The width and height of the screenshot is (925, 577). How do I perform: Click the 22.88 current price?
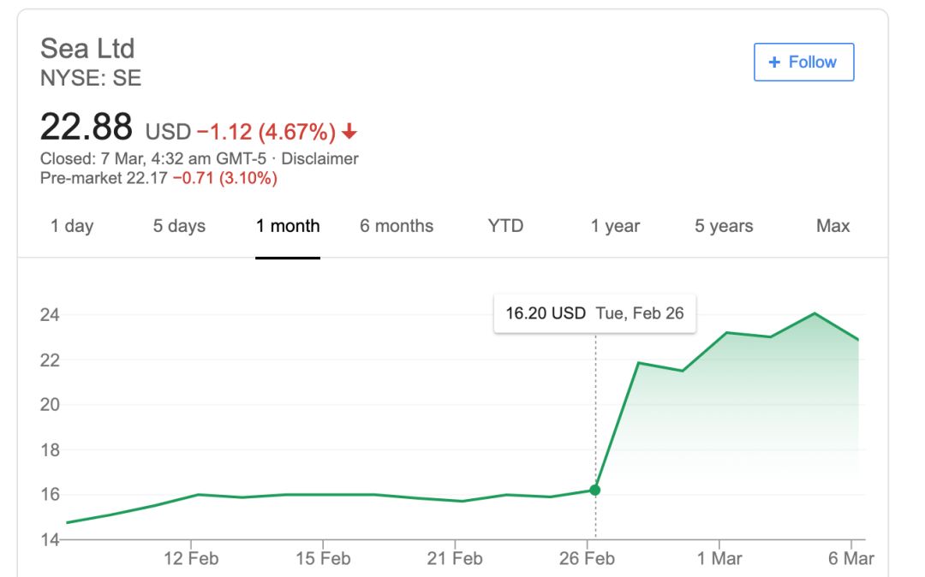[x=87, y=128]
